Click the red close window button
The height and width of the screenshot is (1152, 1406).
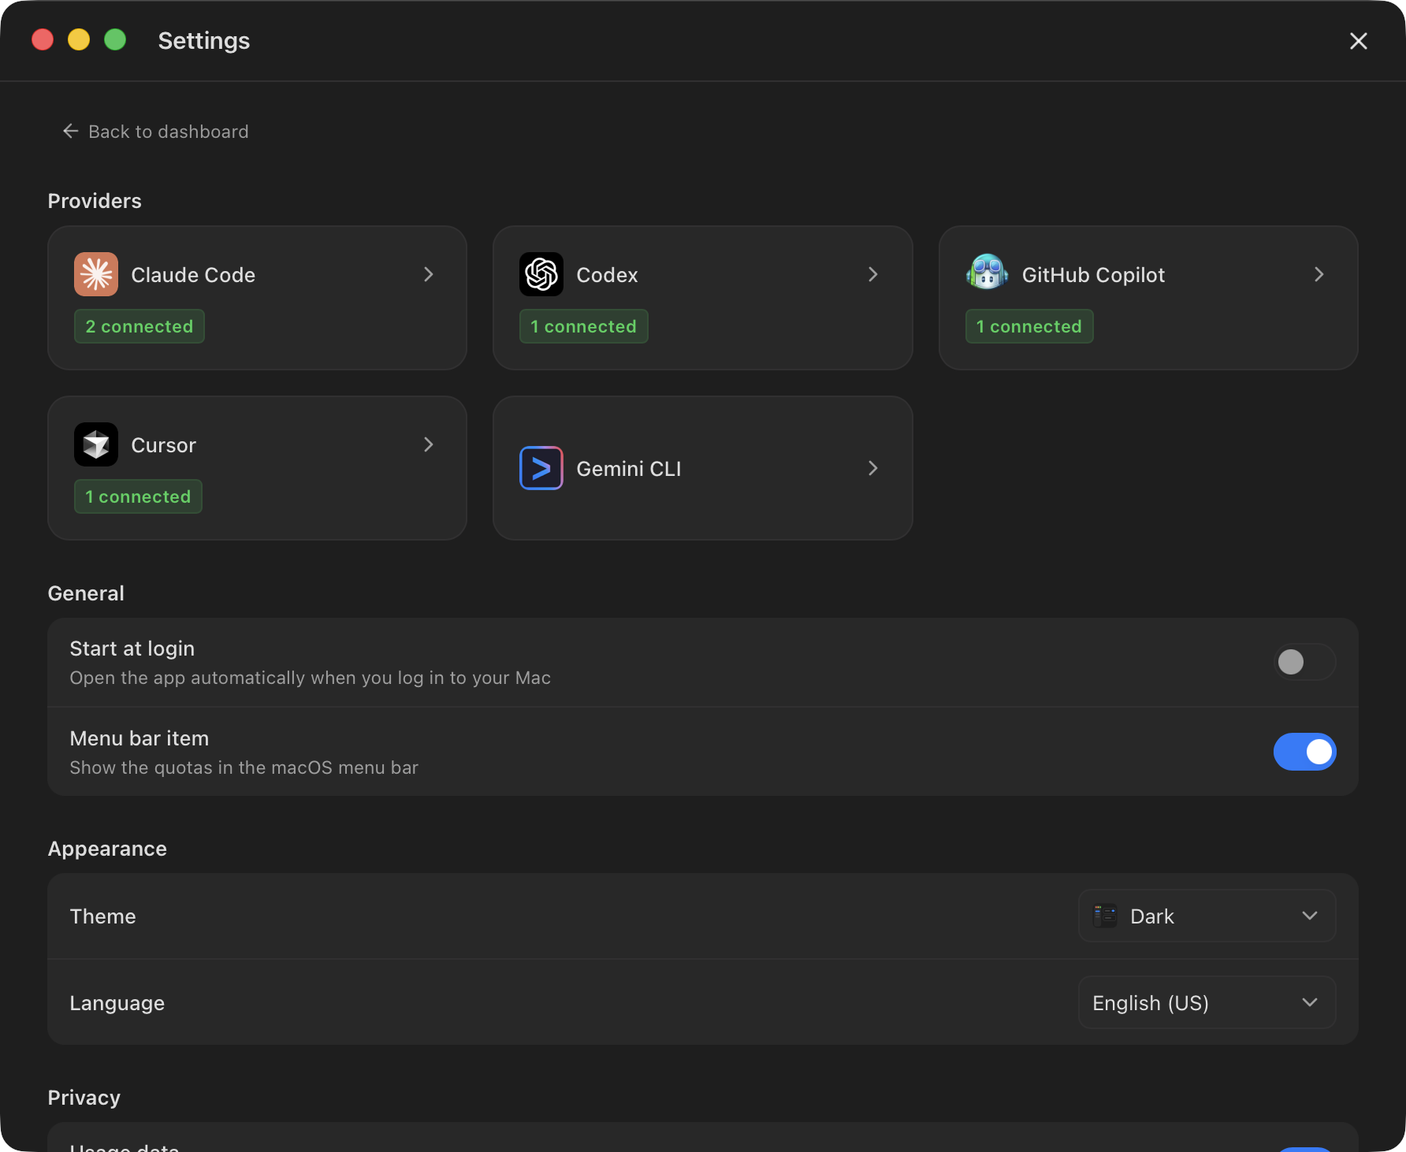click(x=43, y=39)
